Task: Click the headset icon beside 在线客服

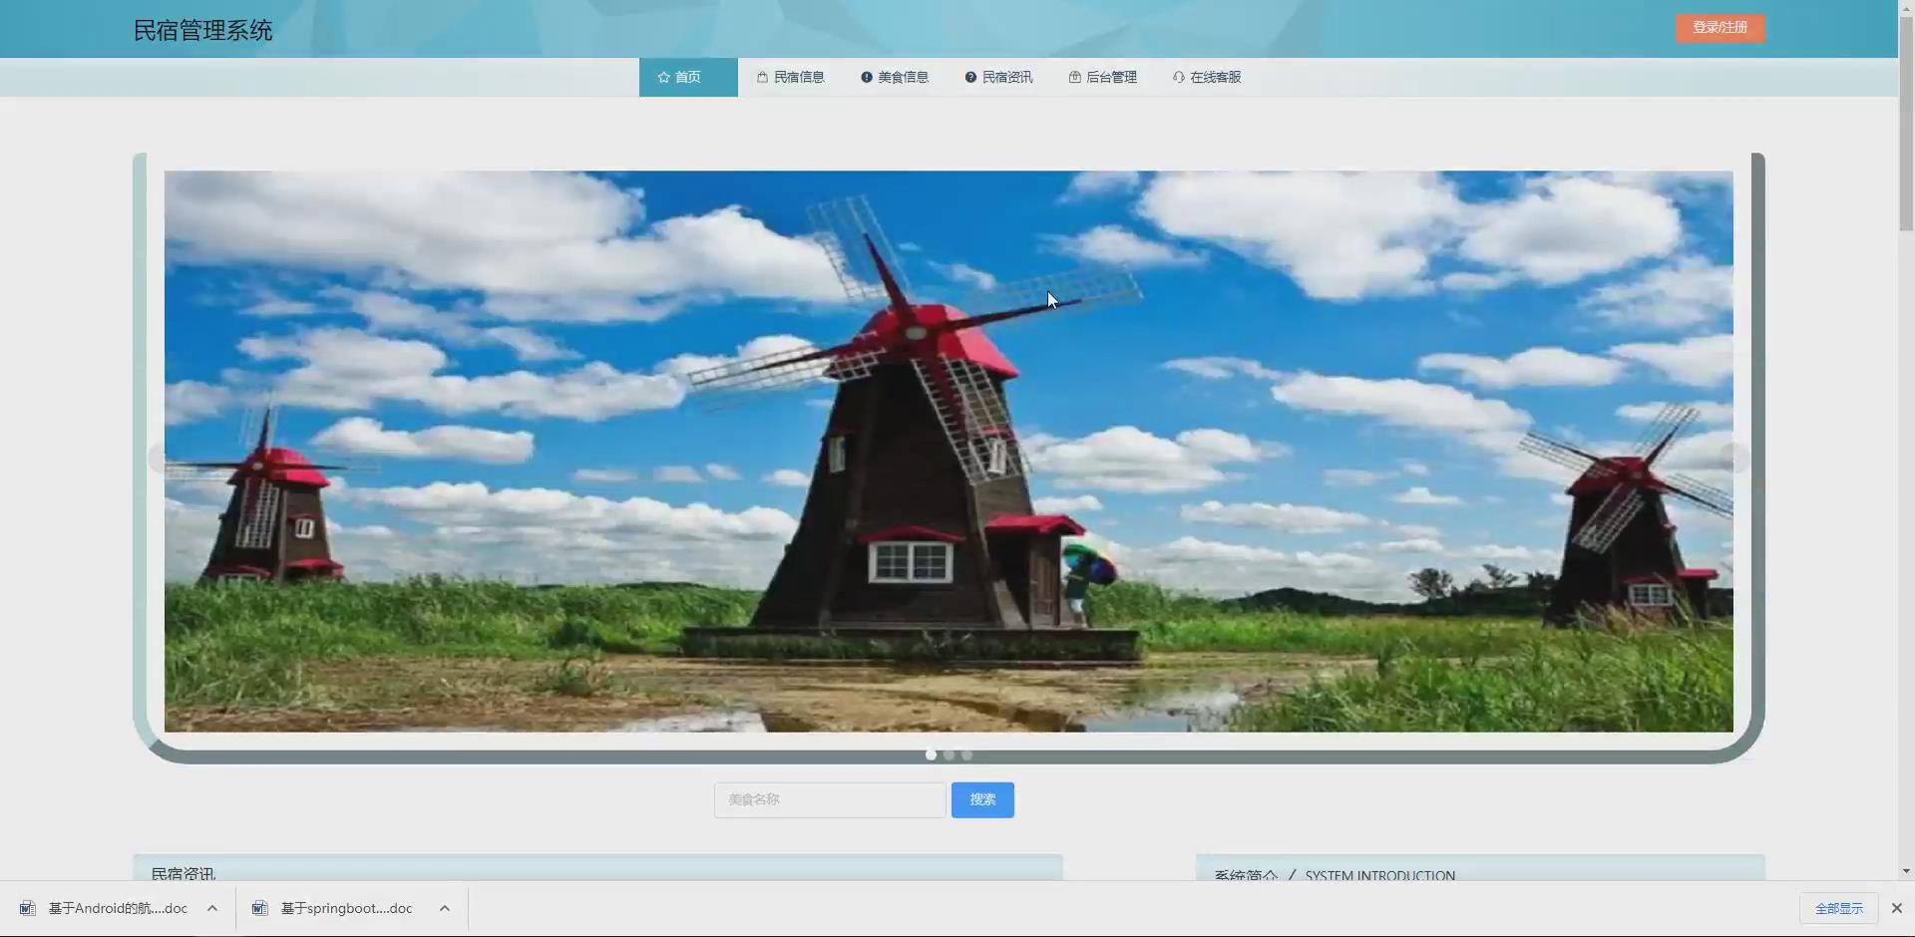Action: pos(1180,77)
